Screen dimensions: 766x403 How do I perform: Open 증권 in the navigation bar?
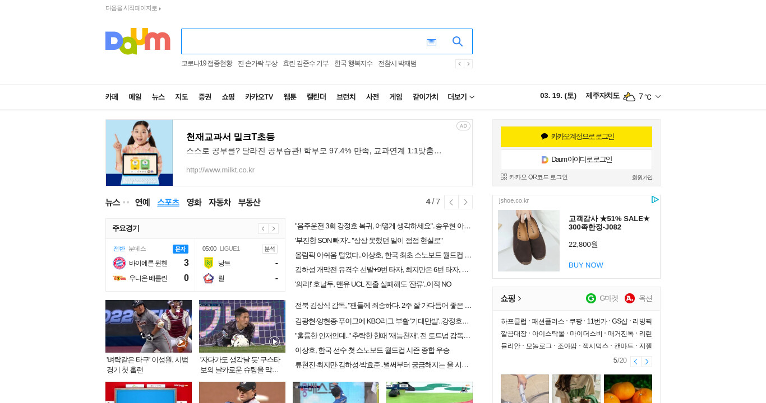coord(205,97)
